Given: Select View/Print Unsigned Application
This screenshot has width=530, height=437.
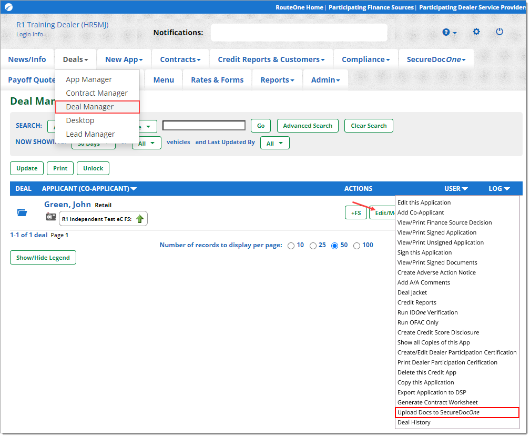Looking at the screenshot, I should [x=442, y=243].
